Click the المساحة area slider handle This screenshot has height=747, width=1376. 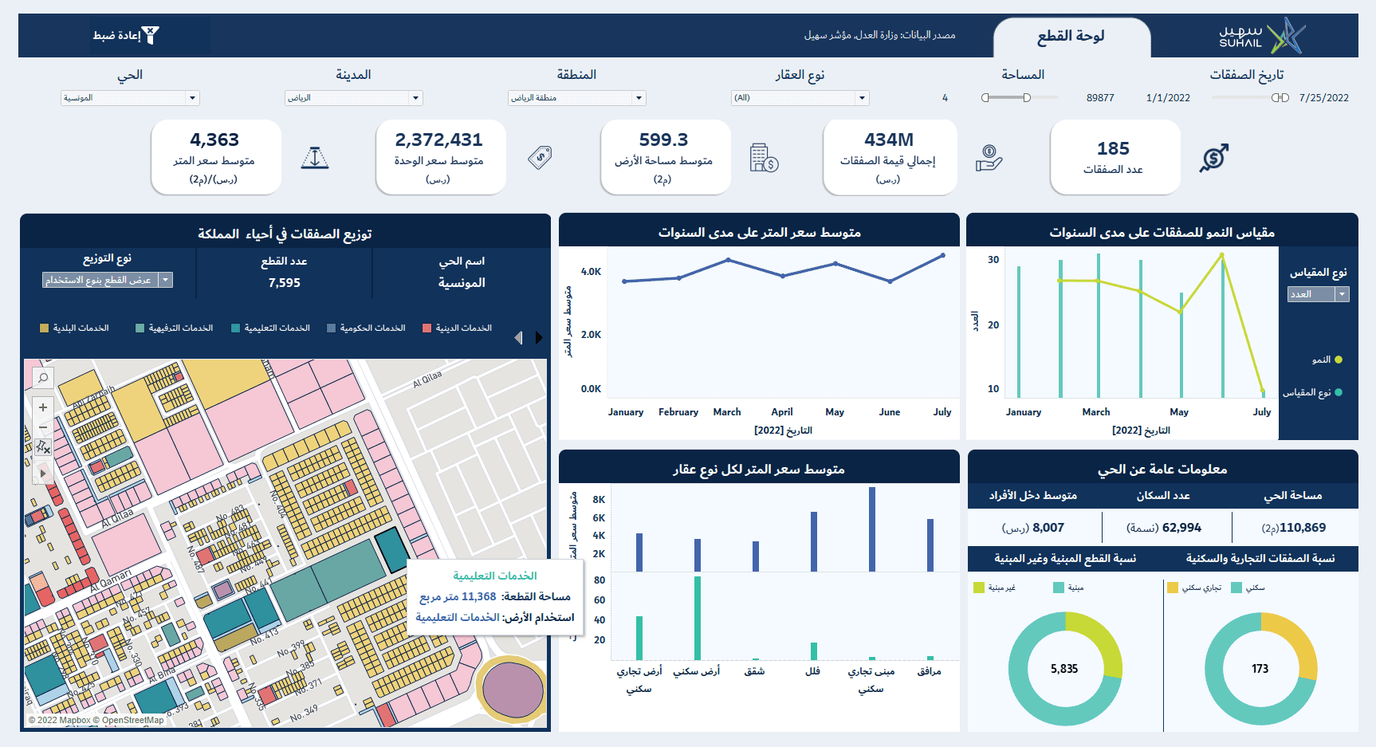[x=1027, y=98]
